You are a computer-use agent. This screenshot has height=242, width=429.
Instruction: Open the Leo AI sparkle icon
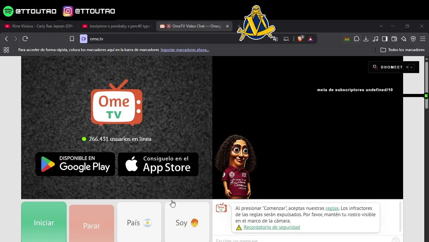tap(404, 39)
